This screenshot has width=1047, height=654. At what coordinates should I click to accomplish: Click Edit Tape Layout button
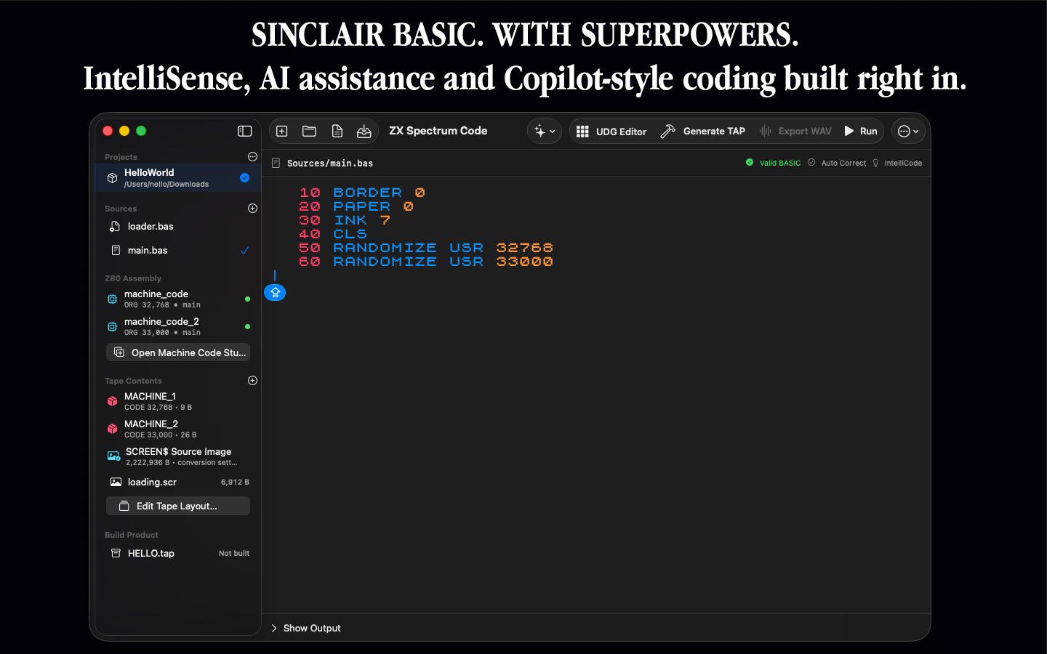[178, 506]
